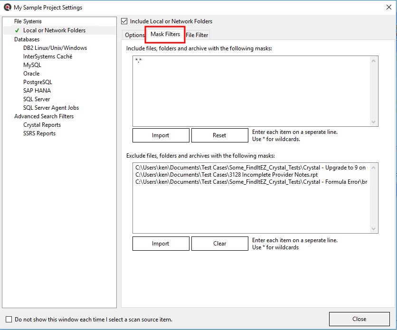The image size is (397, 330).
Task: Switch to the Options tab
Action: click(x=135, y=35)
